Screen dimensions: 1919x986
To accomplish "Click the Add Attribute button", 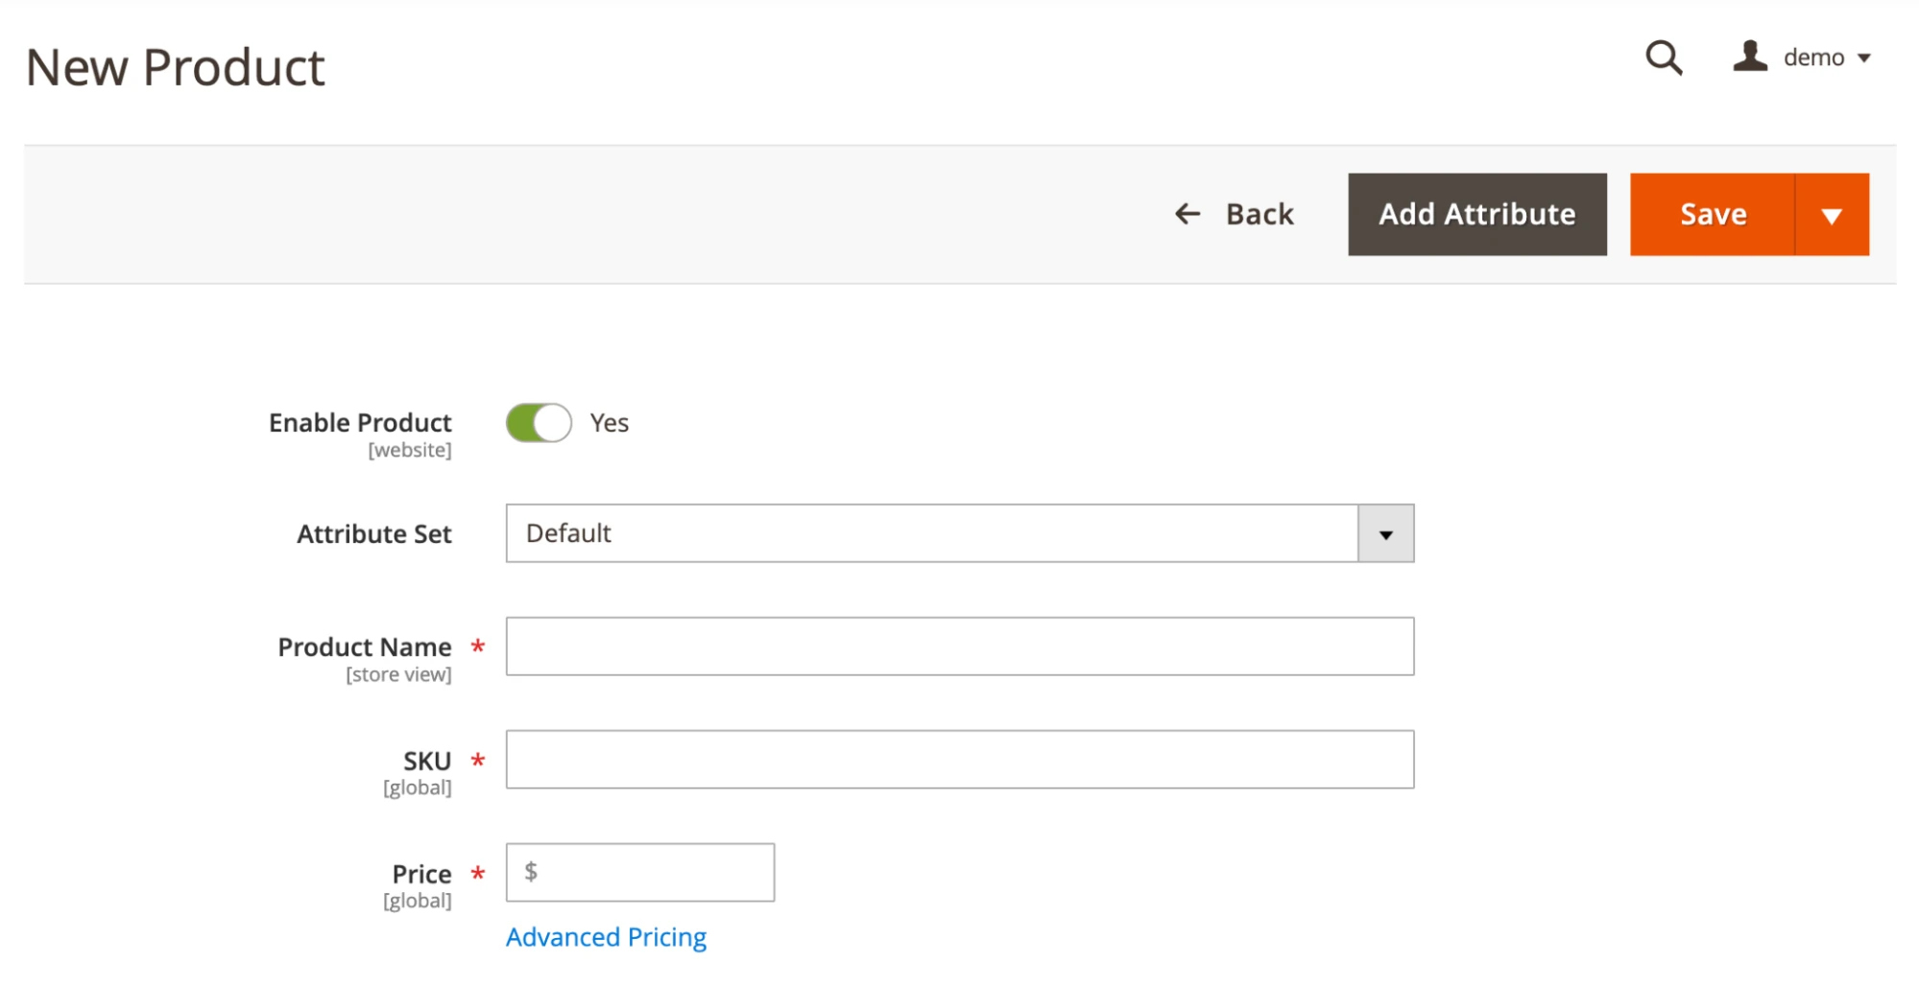I will [1476, 215].
